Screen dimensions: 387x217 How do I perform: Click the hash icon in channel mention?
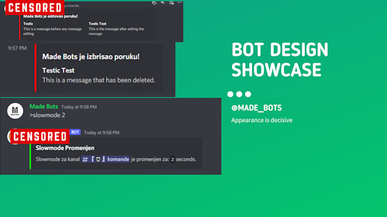(85, 160)
